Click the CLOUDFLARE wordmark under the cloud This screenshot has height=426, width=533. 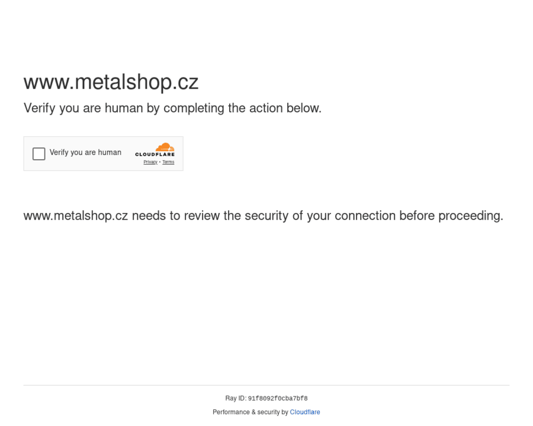click(155, 155)
